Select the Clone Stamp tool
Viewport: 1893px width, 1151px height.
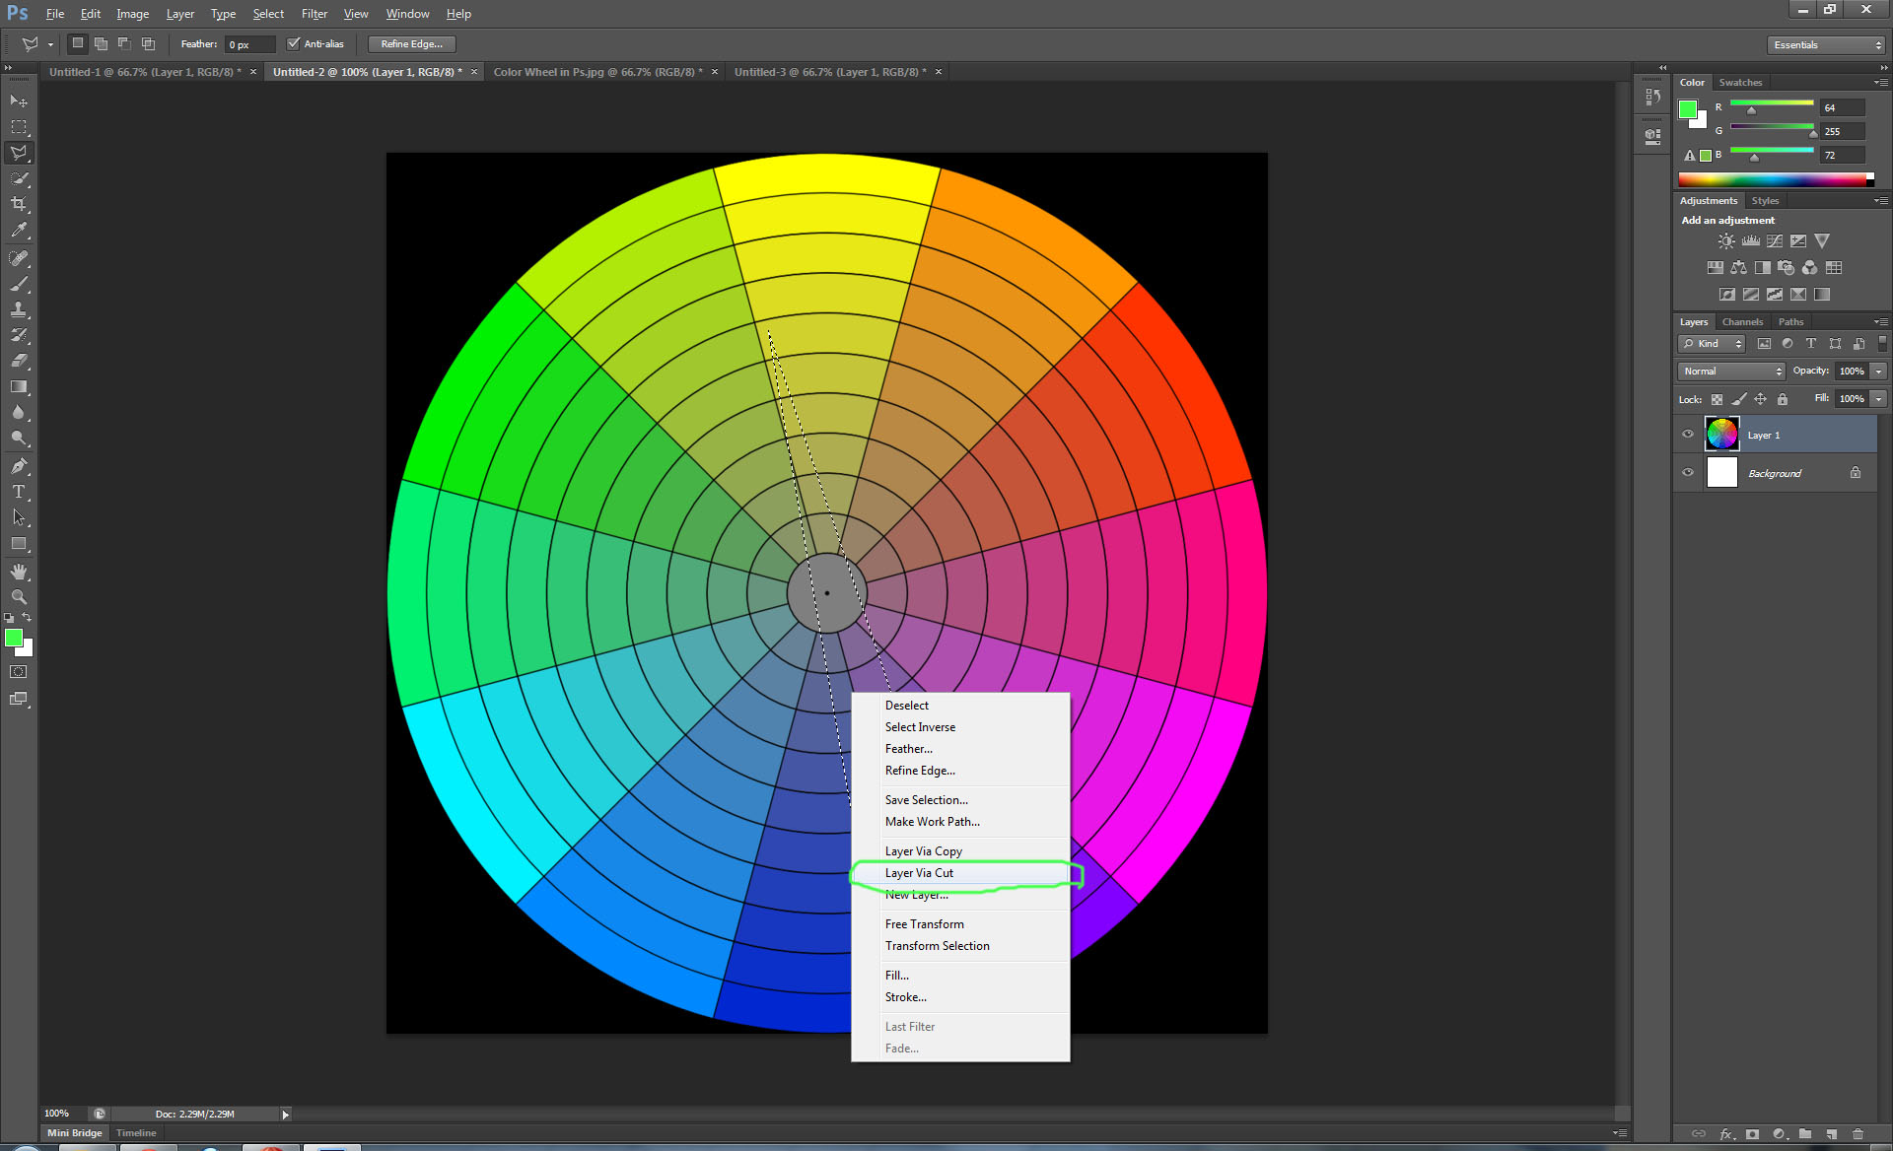point(19,308)
